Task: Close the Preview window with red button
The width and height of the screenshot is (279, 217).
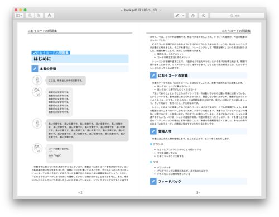Action: (x=16, y=10)
